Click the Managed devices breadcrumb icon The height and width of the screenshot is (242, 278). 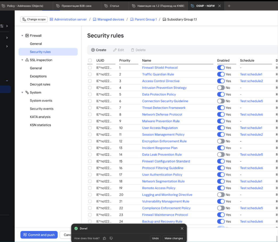click(x=94, y=19)
